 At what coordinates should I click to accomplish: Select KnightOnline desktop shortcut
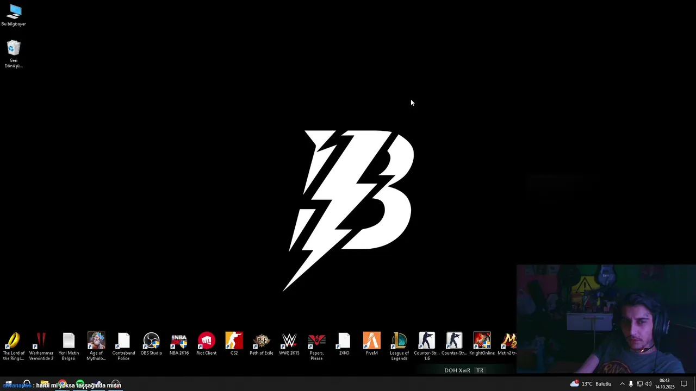point(482,344)
